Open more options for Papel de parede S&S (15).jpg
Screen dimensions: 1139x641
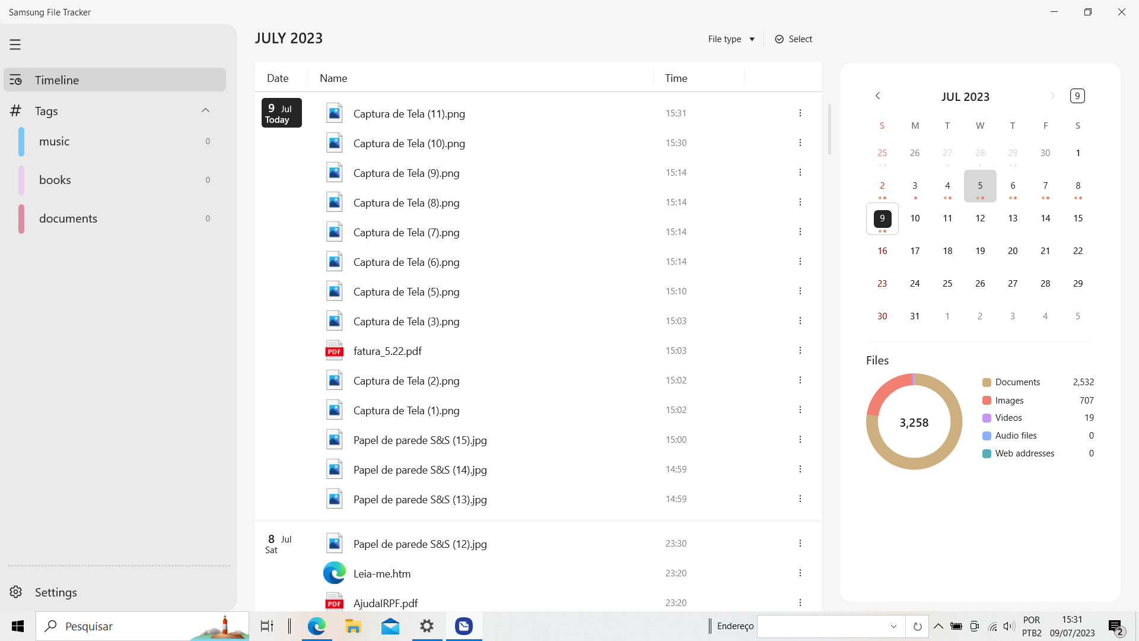click(x=800, y=439)
